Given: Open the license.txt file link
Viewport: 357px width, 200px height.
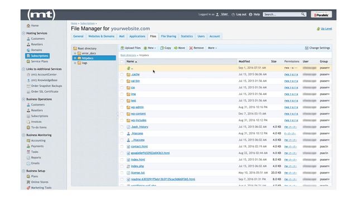Looking at the screenshot, I should [138, 173].
